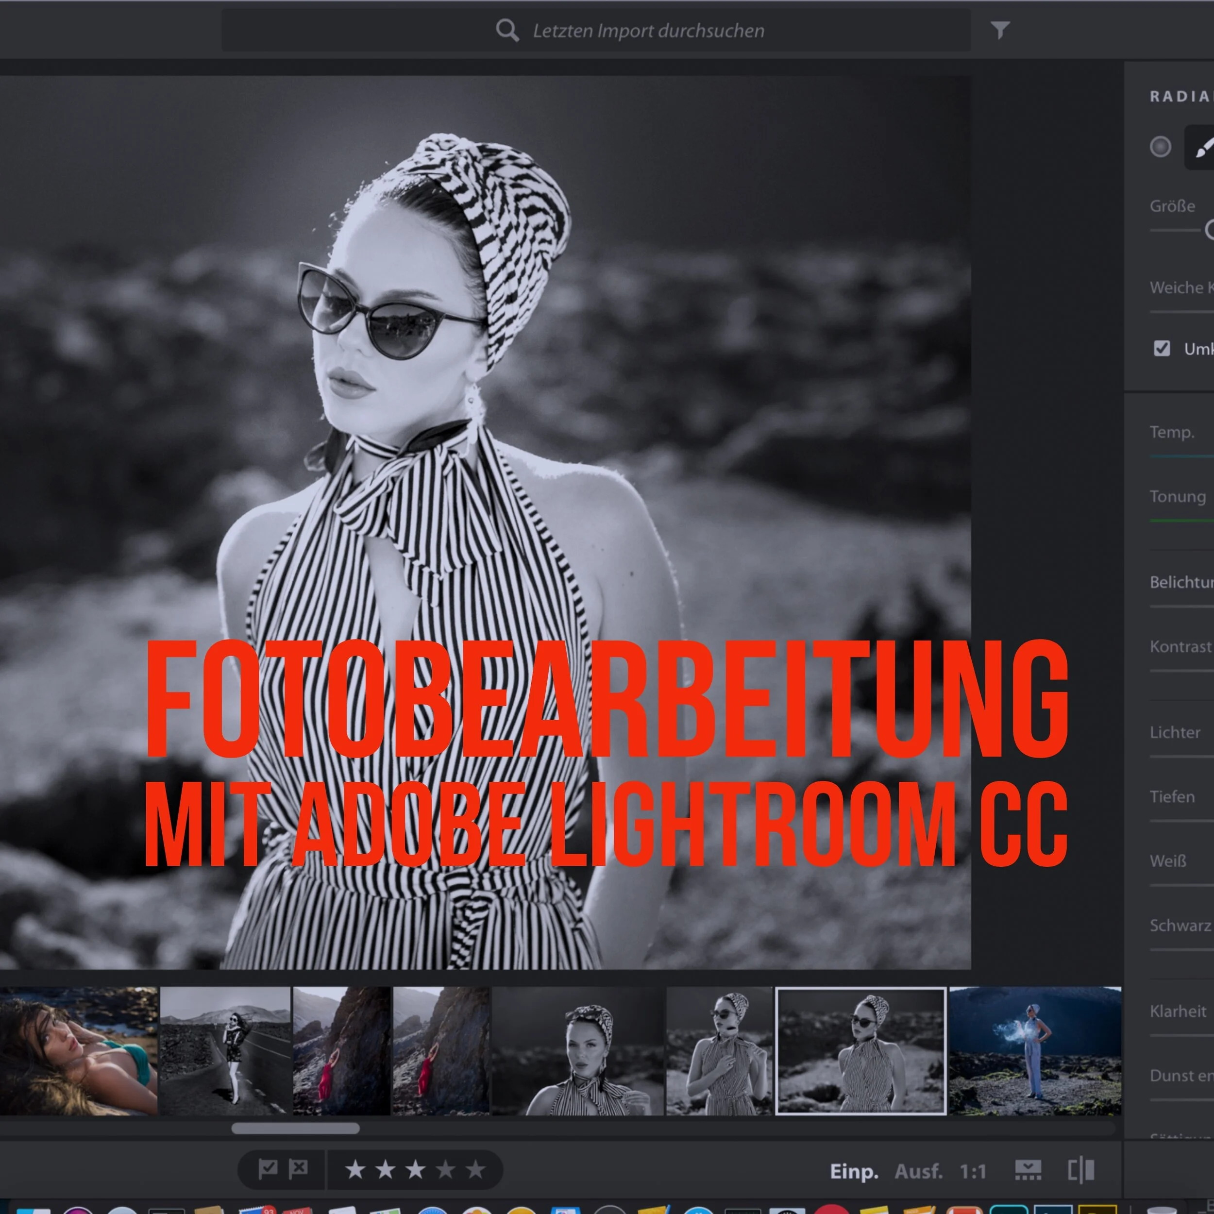Select thumbnail of woman standing on road
Screen dimensions: 1214x1214
[x=225, y=1051]
